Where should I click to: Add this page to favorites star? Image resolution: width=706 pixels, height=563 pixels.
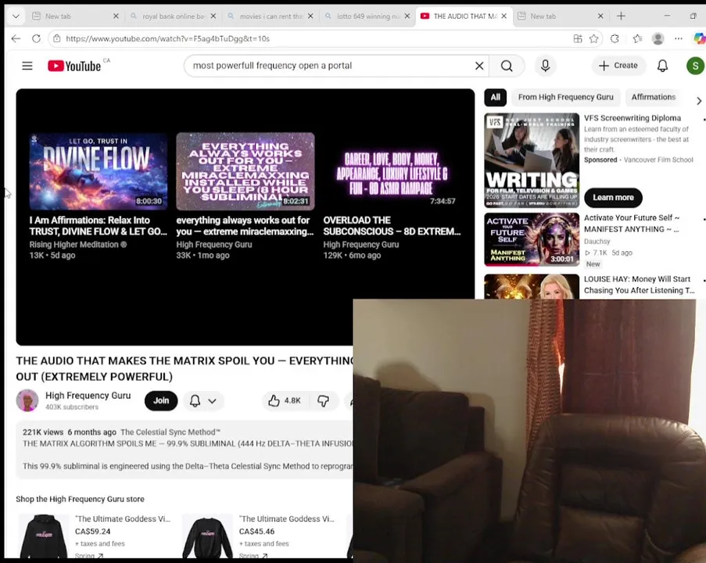[594, 39]
